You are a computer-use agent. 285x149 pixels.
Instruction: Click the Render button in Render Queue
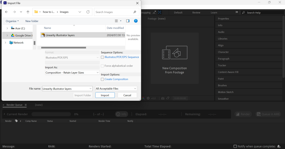point(243,114)
